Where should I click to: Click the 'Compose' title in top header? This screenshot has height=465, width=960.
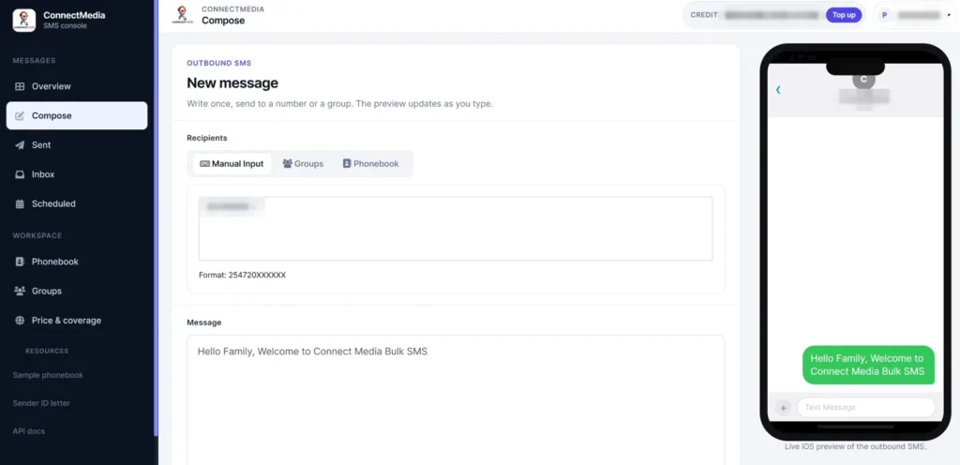(223, 21)
